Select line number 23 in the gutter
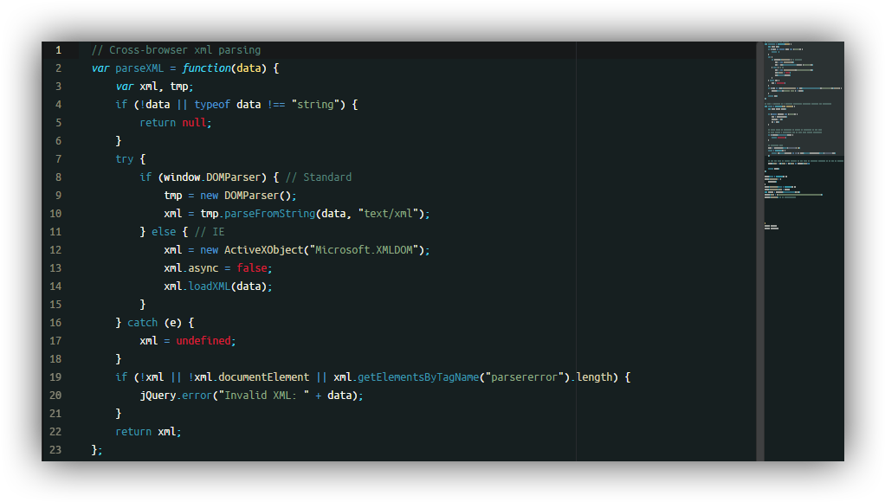This screenshot has width=885, height=502. point(57,450)
